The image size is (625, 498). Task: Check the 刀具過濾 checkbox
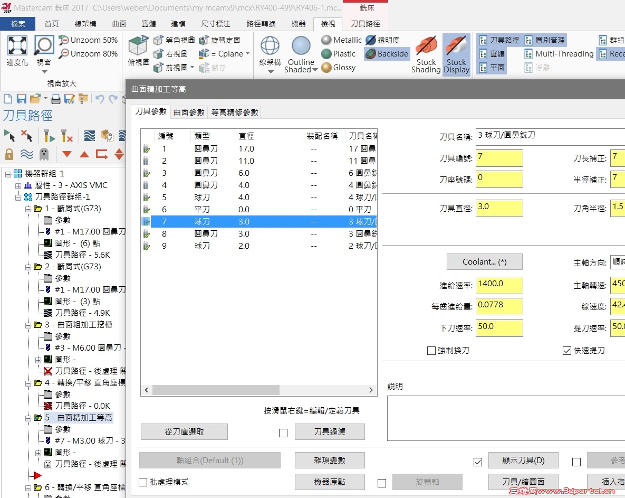point(283,433)
